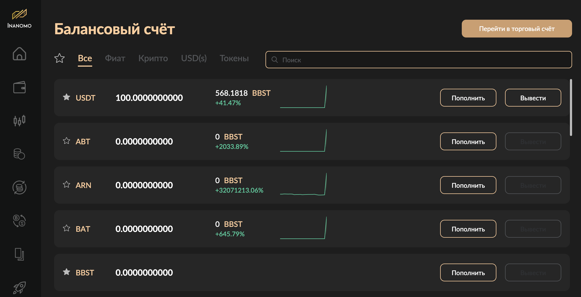Open the currency exchange sidebar icon
This screenshot has height=297, width=581.
[x=19, y=221]
